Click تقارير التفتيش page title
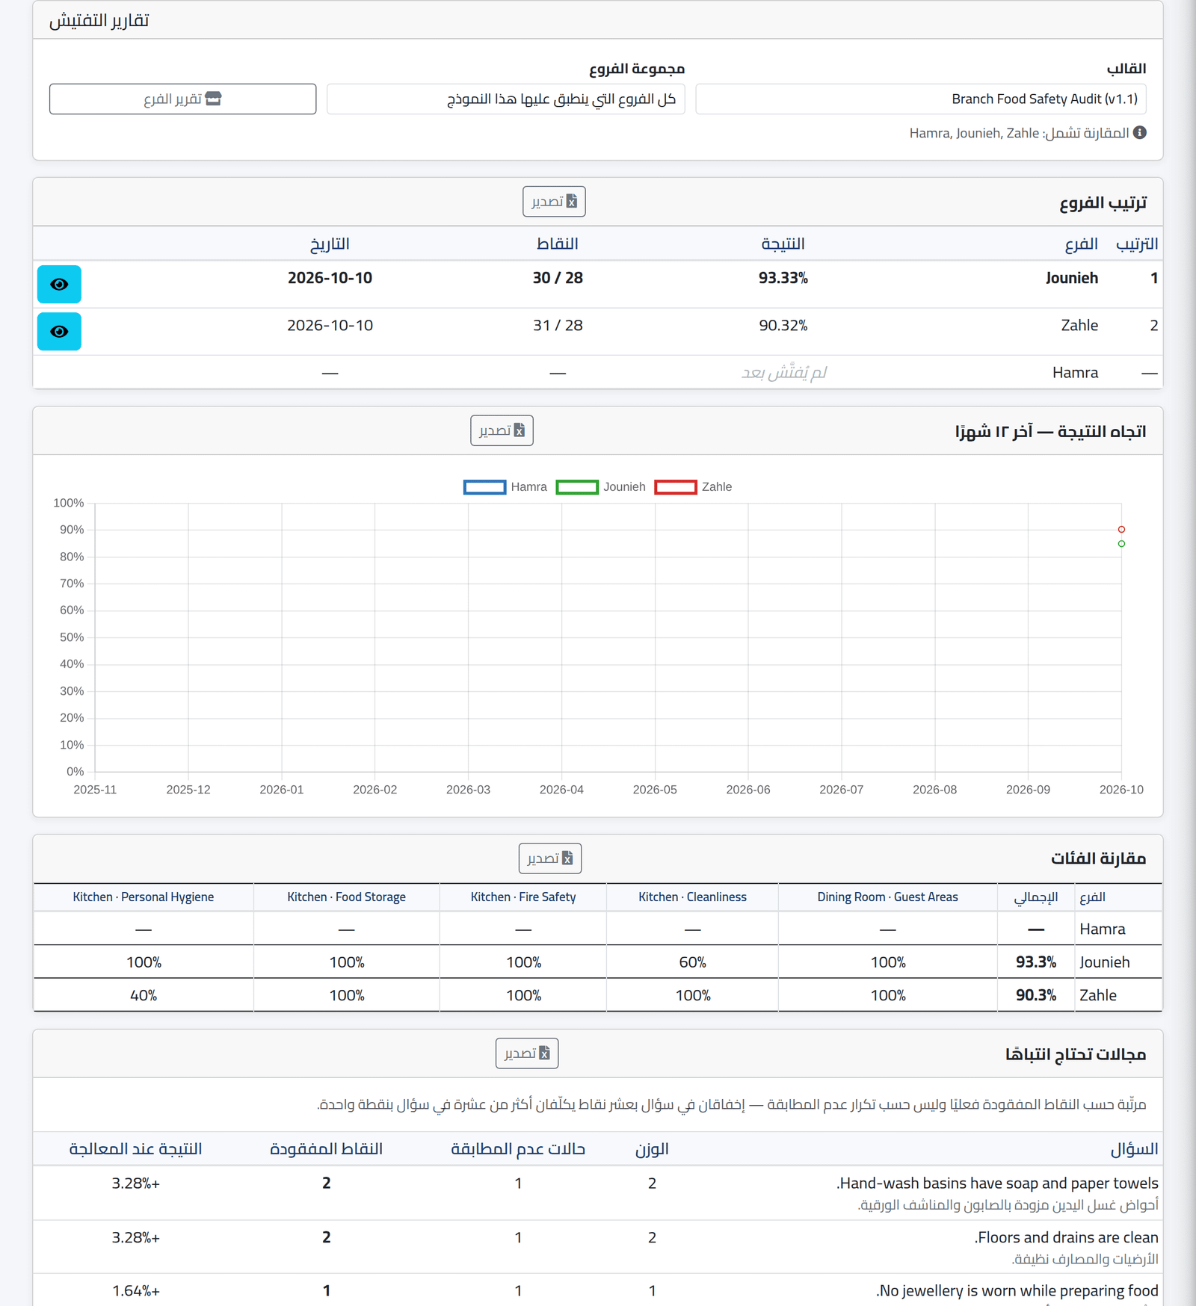The width and height of the screenshot is (1196, 1306). tap(99, 20)
